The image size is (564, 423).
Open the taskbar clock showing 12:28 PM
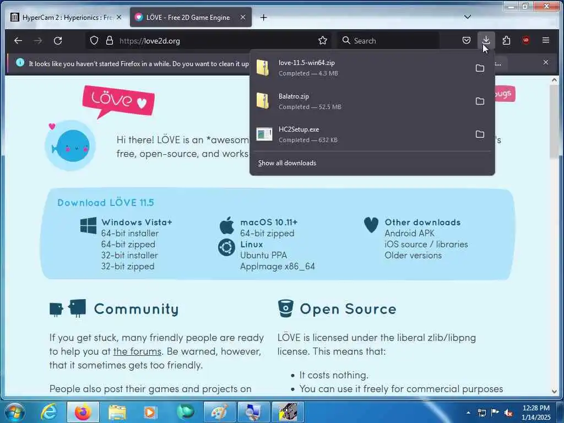point(536,413)
